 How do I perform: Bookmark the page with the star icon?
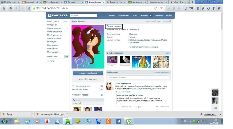[x=161, y=8]
